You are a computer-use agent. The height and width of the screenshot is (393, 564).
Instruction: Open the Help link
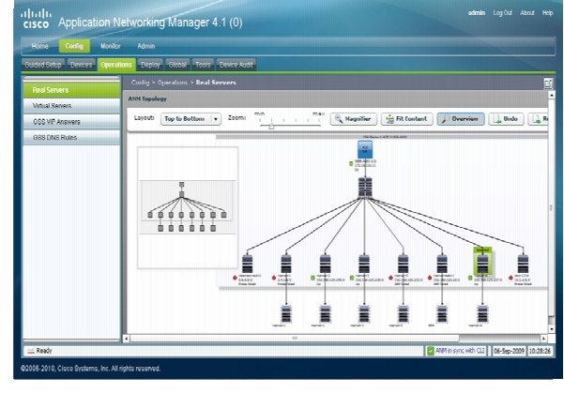pos(547,13)
